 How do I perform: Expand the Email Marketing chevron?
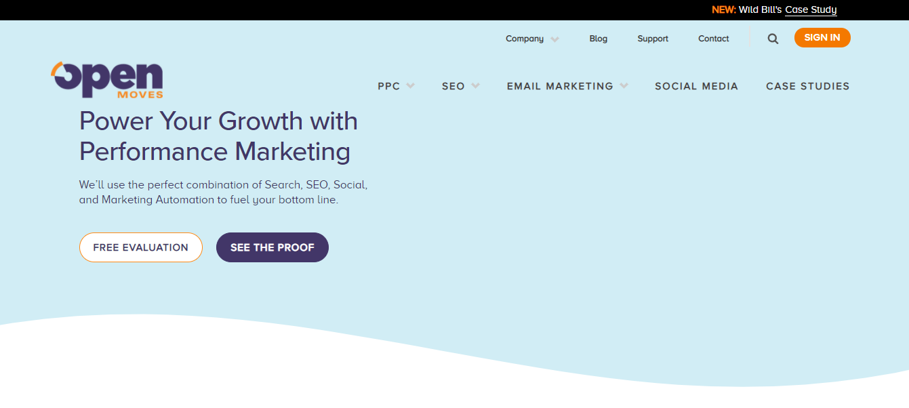point(624,86)
